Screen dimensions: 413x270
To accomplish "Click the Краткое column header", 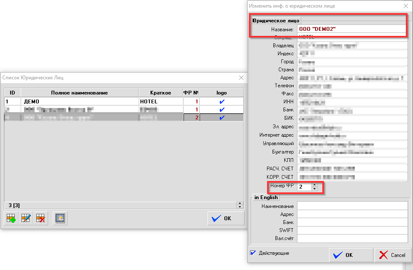I will coord(160,93).
